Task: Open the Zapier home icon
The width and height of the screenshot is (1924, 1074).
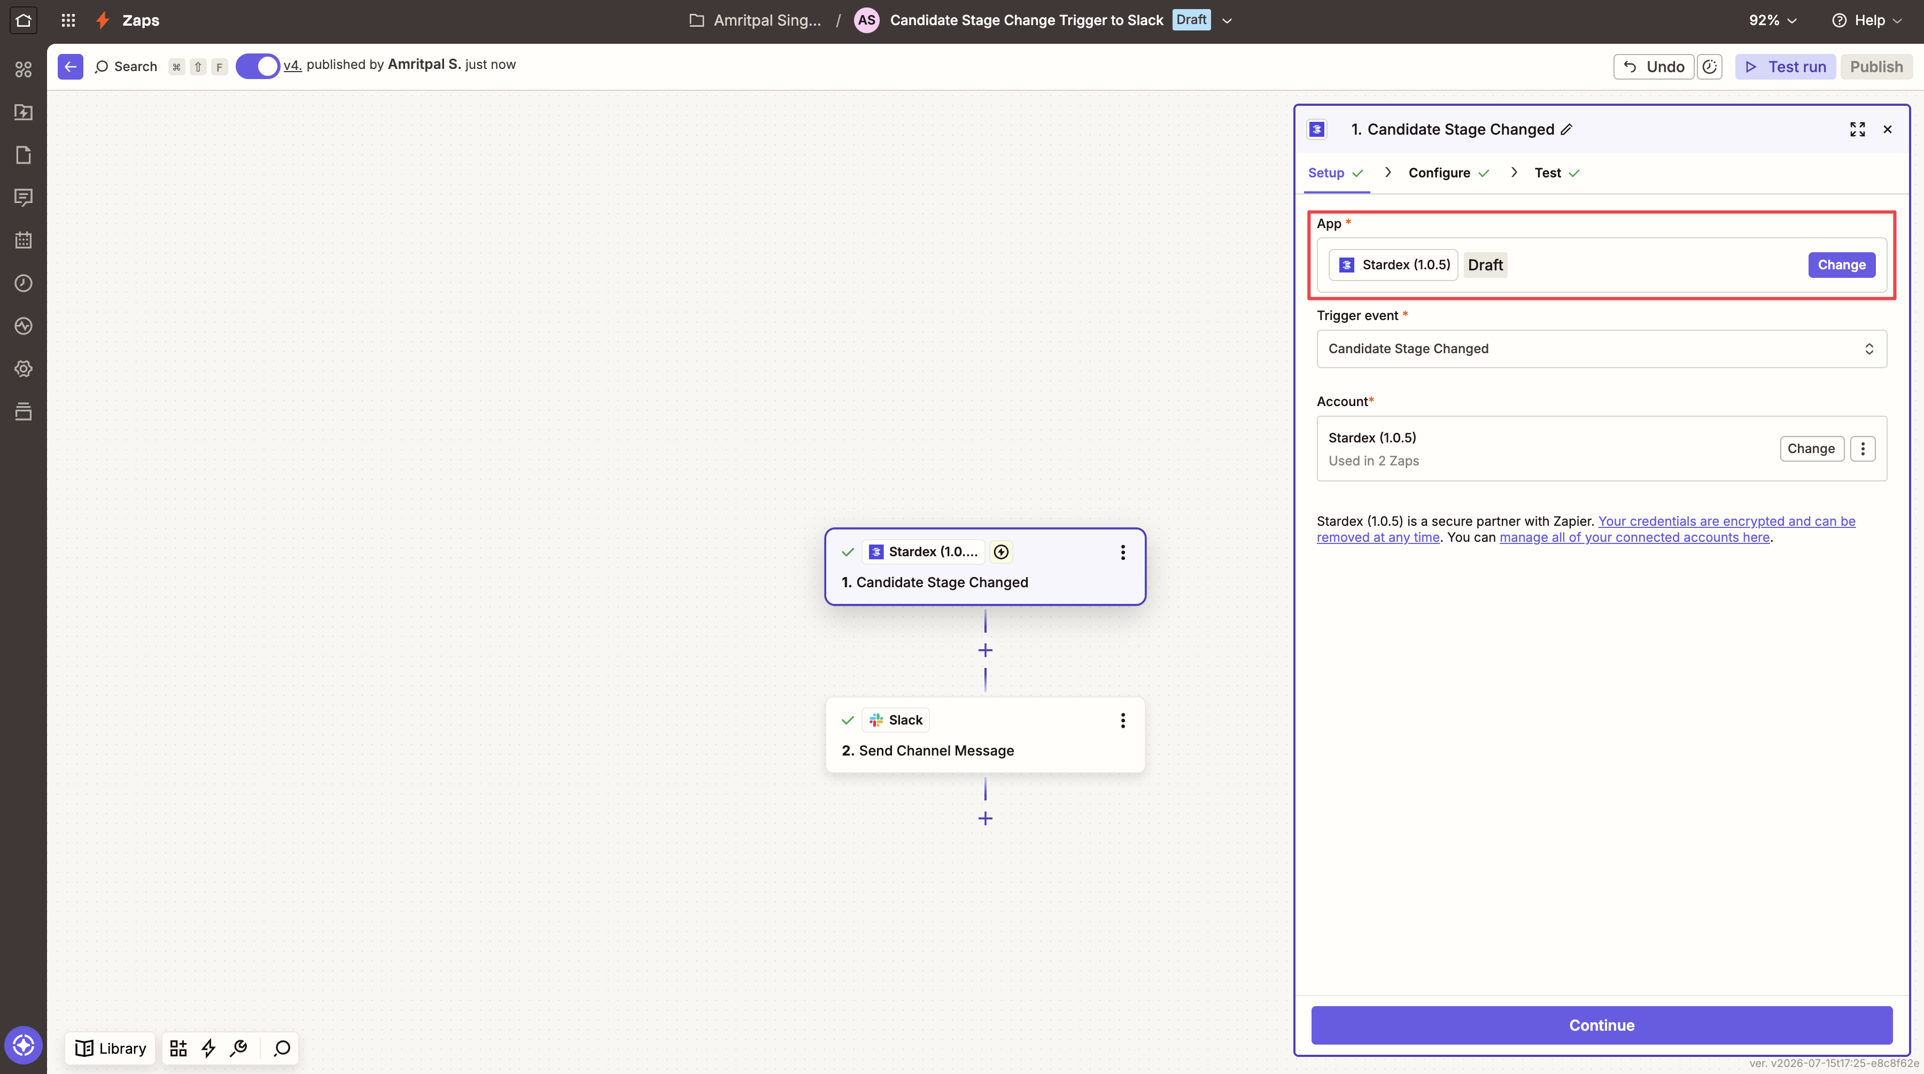Action: (x=23, y=20)
